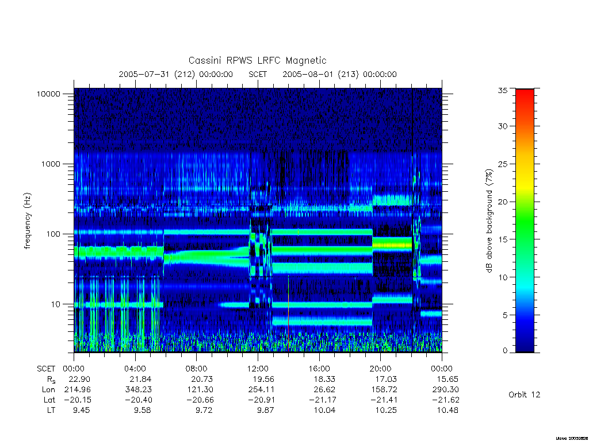Screen dimensions: 589x441
Task: Click the 'Lat' row label
Action: [x=49, y=400]
